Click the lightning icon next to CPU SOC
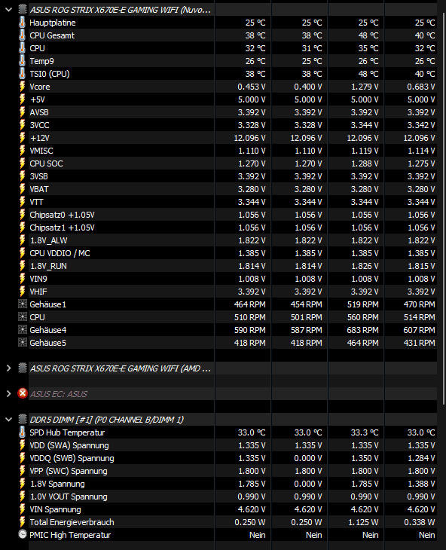 tap(22, 163)
